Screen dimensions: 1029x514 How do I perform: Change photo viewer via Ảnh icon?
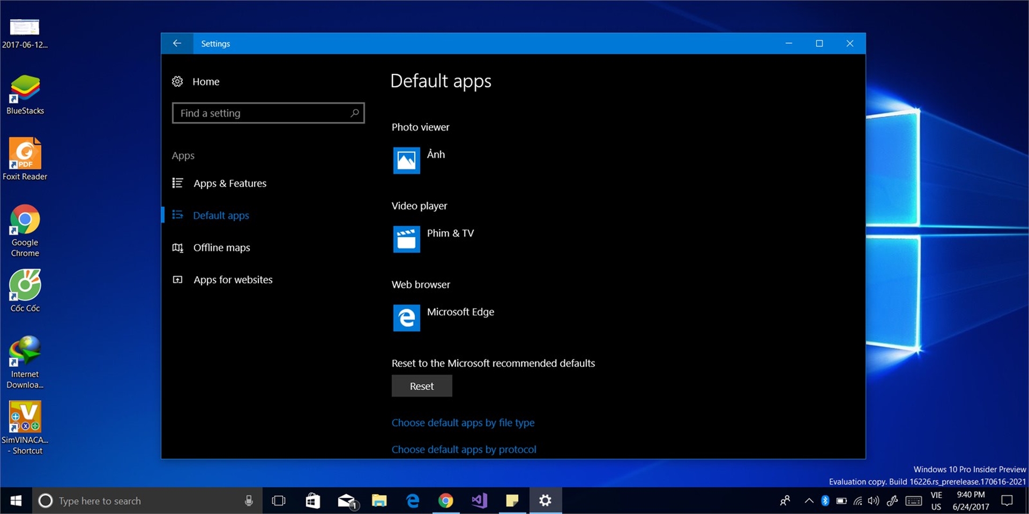[x=406, y=160]
